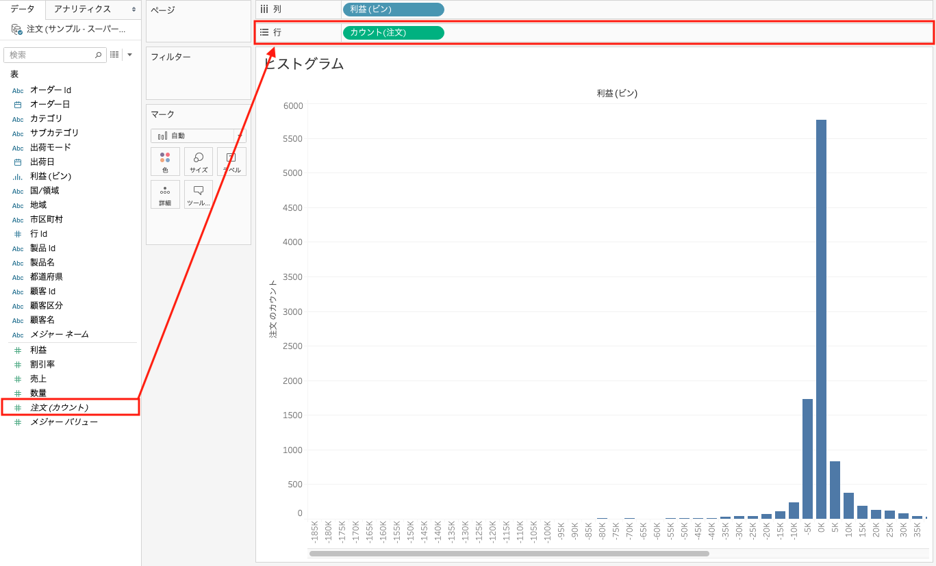The height and width of the screenshot is (566, 936).
Task: Click the 検索 field search box
Action: [x=55, y=55]
